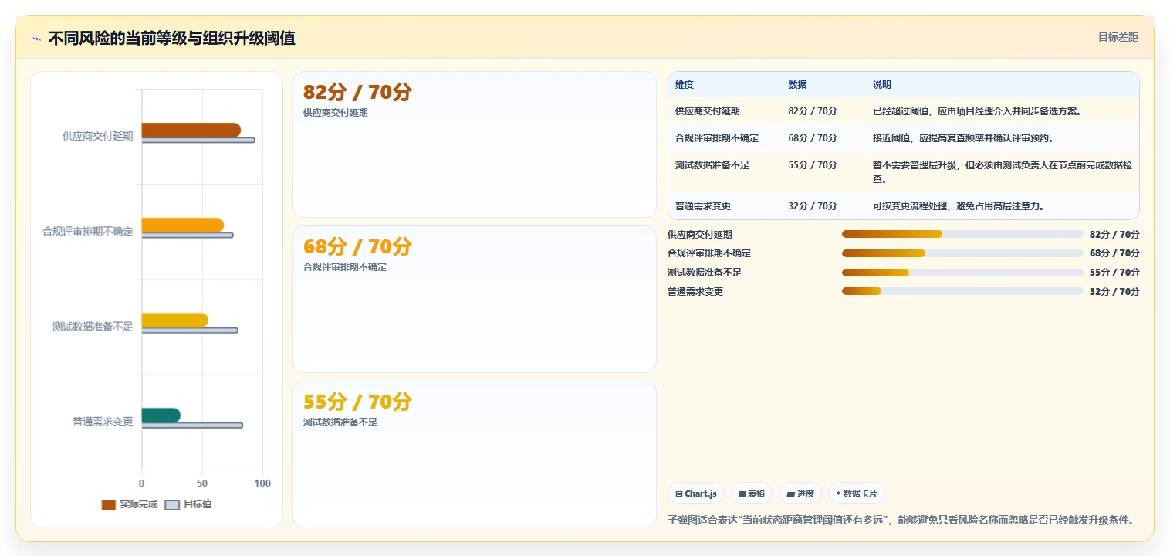Click the 普通需求变更 progress bar
1170x556 pixels.
click(962, 292)
